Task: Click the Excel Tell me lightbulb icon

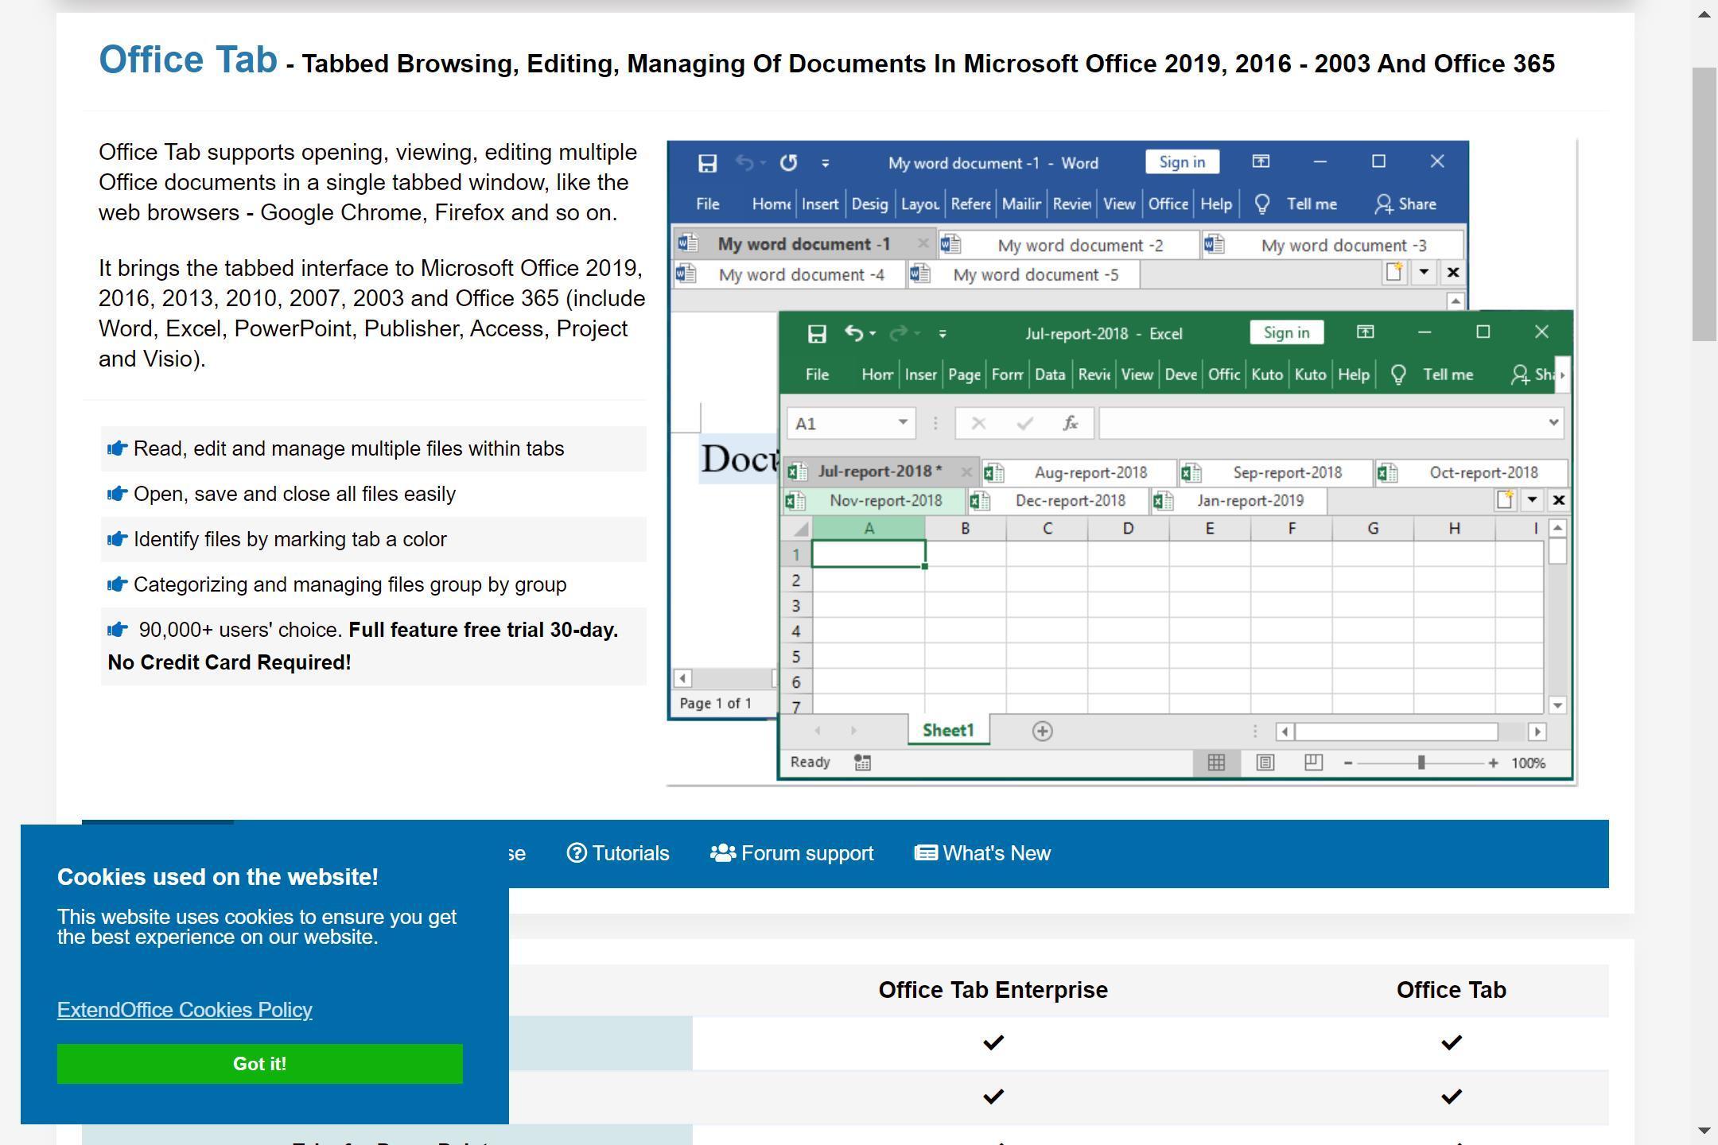Action: pos(1397,375)
